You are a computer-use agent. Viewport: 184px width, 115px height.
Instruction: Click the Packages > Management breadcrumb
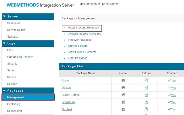tap(78, 18)
